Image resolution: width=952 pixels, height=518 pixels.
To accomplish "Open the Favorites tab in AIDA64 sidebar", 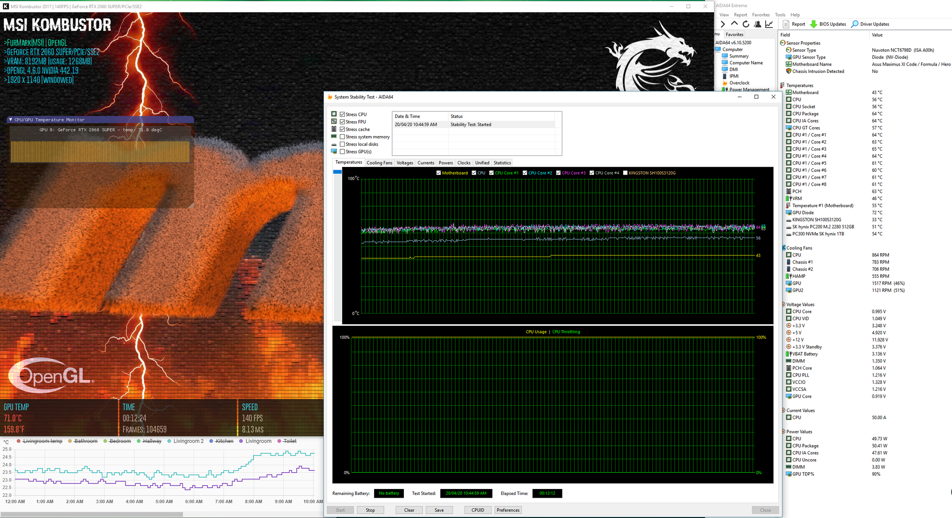I will coord(734,34).
